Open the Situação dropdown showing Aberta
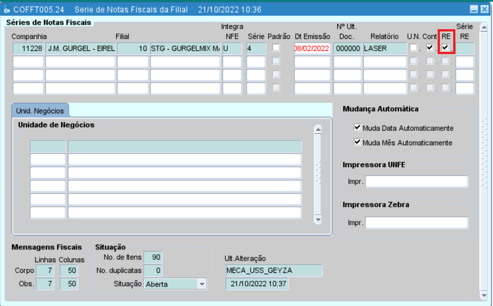Image resolution: width=493 pixels, height=306 pixels. (x=202, y=284)
